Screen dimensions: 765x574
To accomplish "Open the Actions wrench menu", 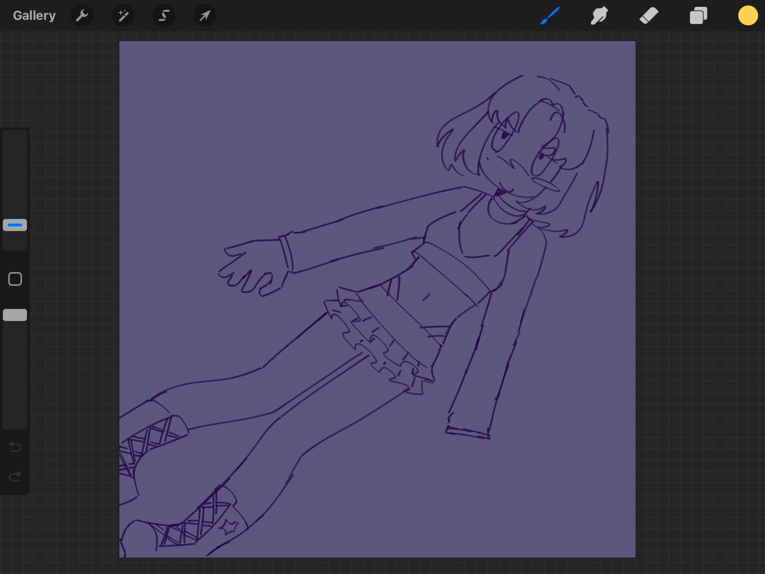I will click(82, 16).
